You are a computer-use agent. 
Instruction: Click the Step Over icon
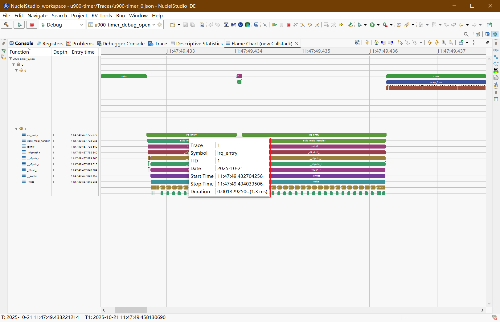[x=310, y=25]
